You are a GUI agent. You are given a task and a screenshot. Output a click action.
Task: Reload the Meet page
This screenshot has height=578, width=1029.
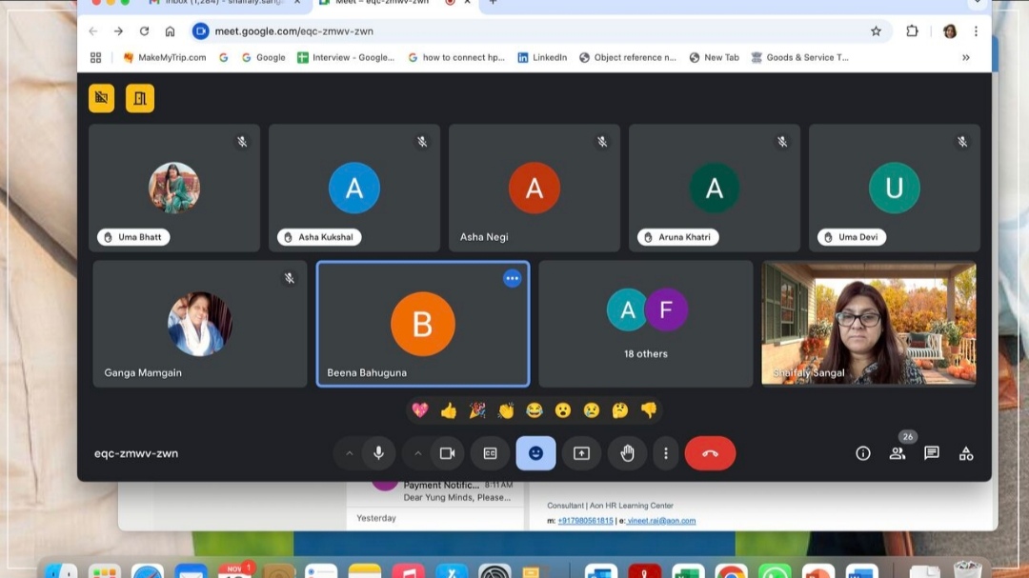(145, 30)
